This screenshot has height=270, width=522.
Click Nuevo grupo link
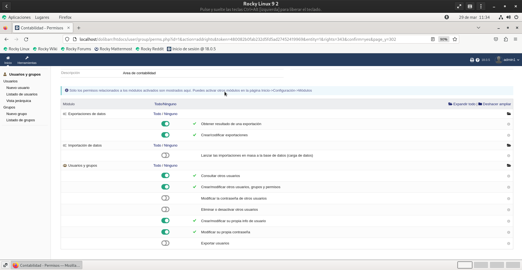click(x=17, y=114)
